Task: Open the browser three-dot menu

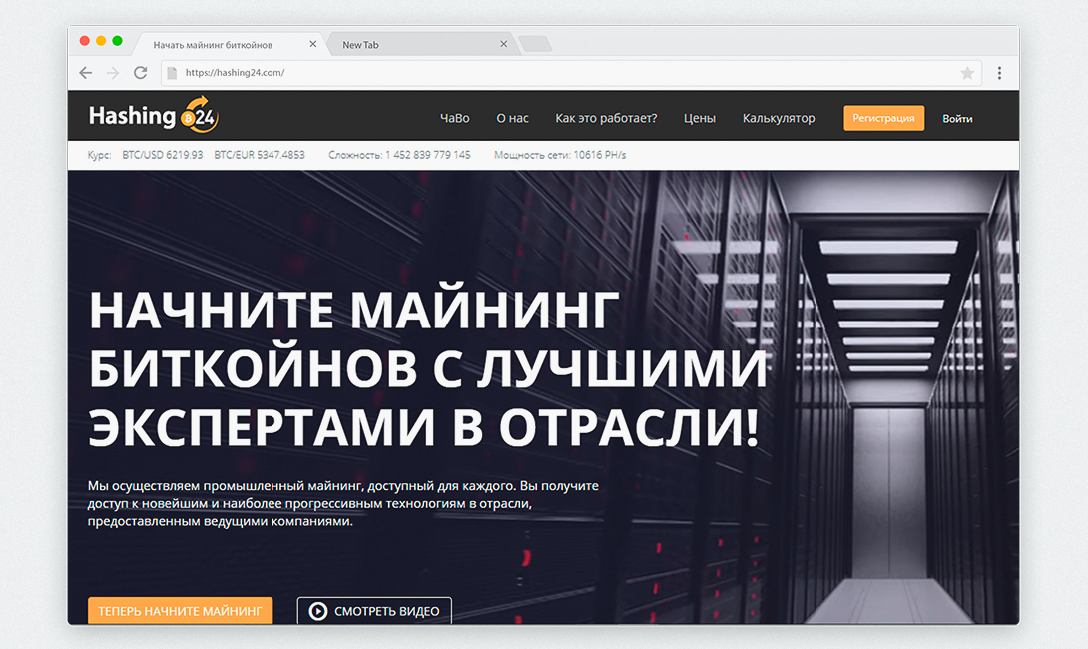Action: 999,73
